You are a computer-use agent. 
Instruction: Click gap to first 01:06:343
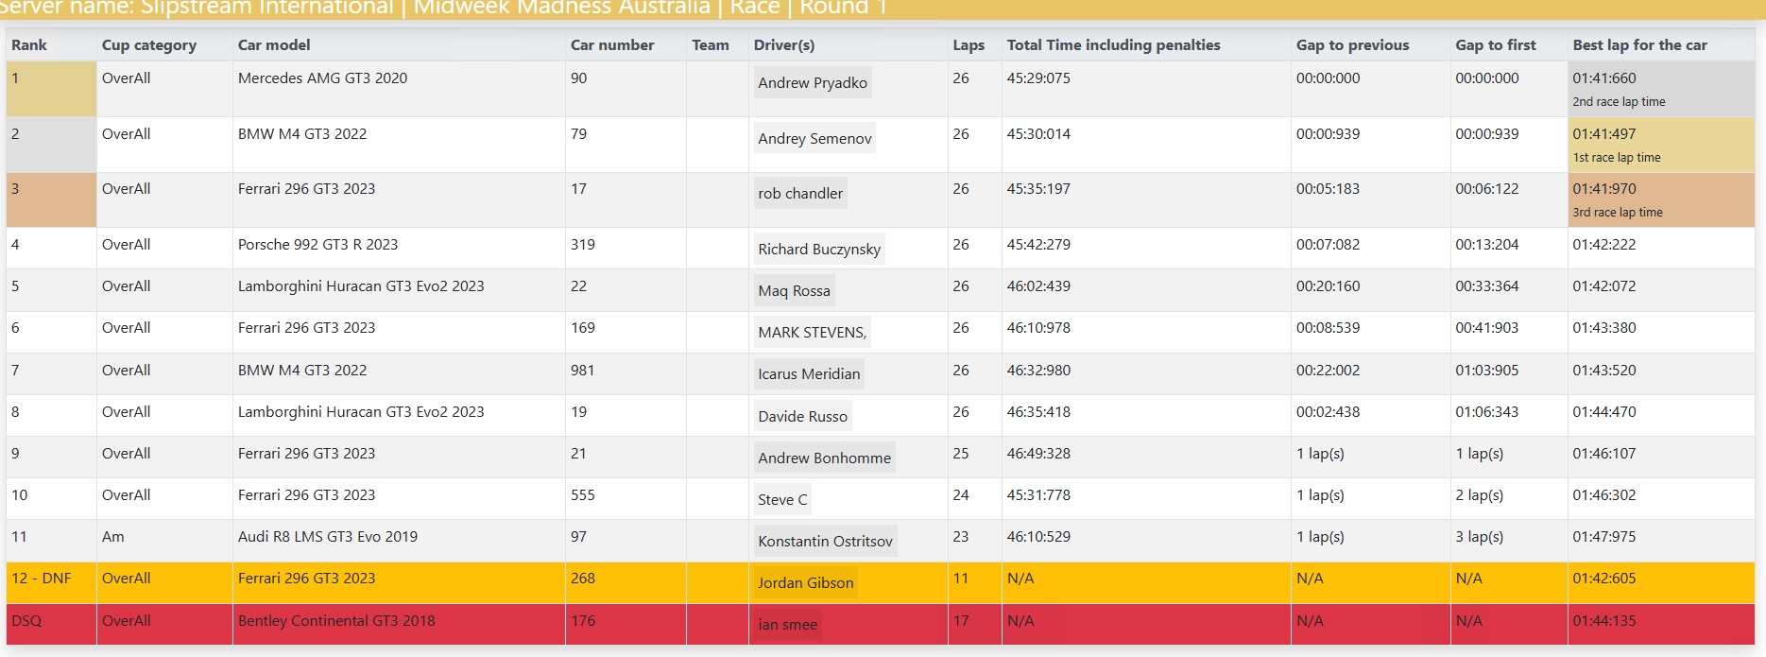(x=1487, y=412)
